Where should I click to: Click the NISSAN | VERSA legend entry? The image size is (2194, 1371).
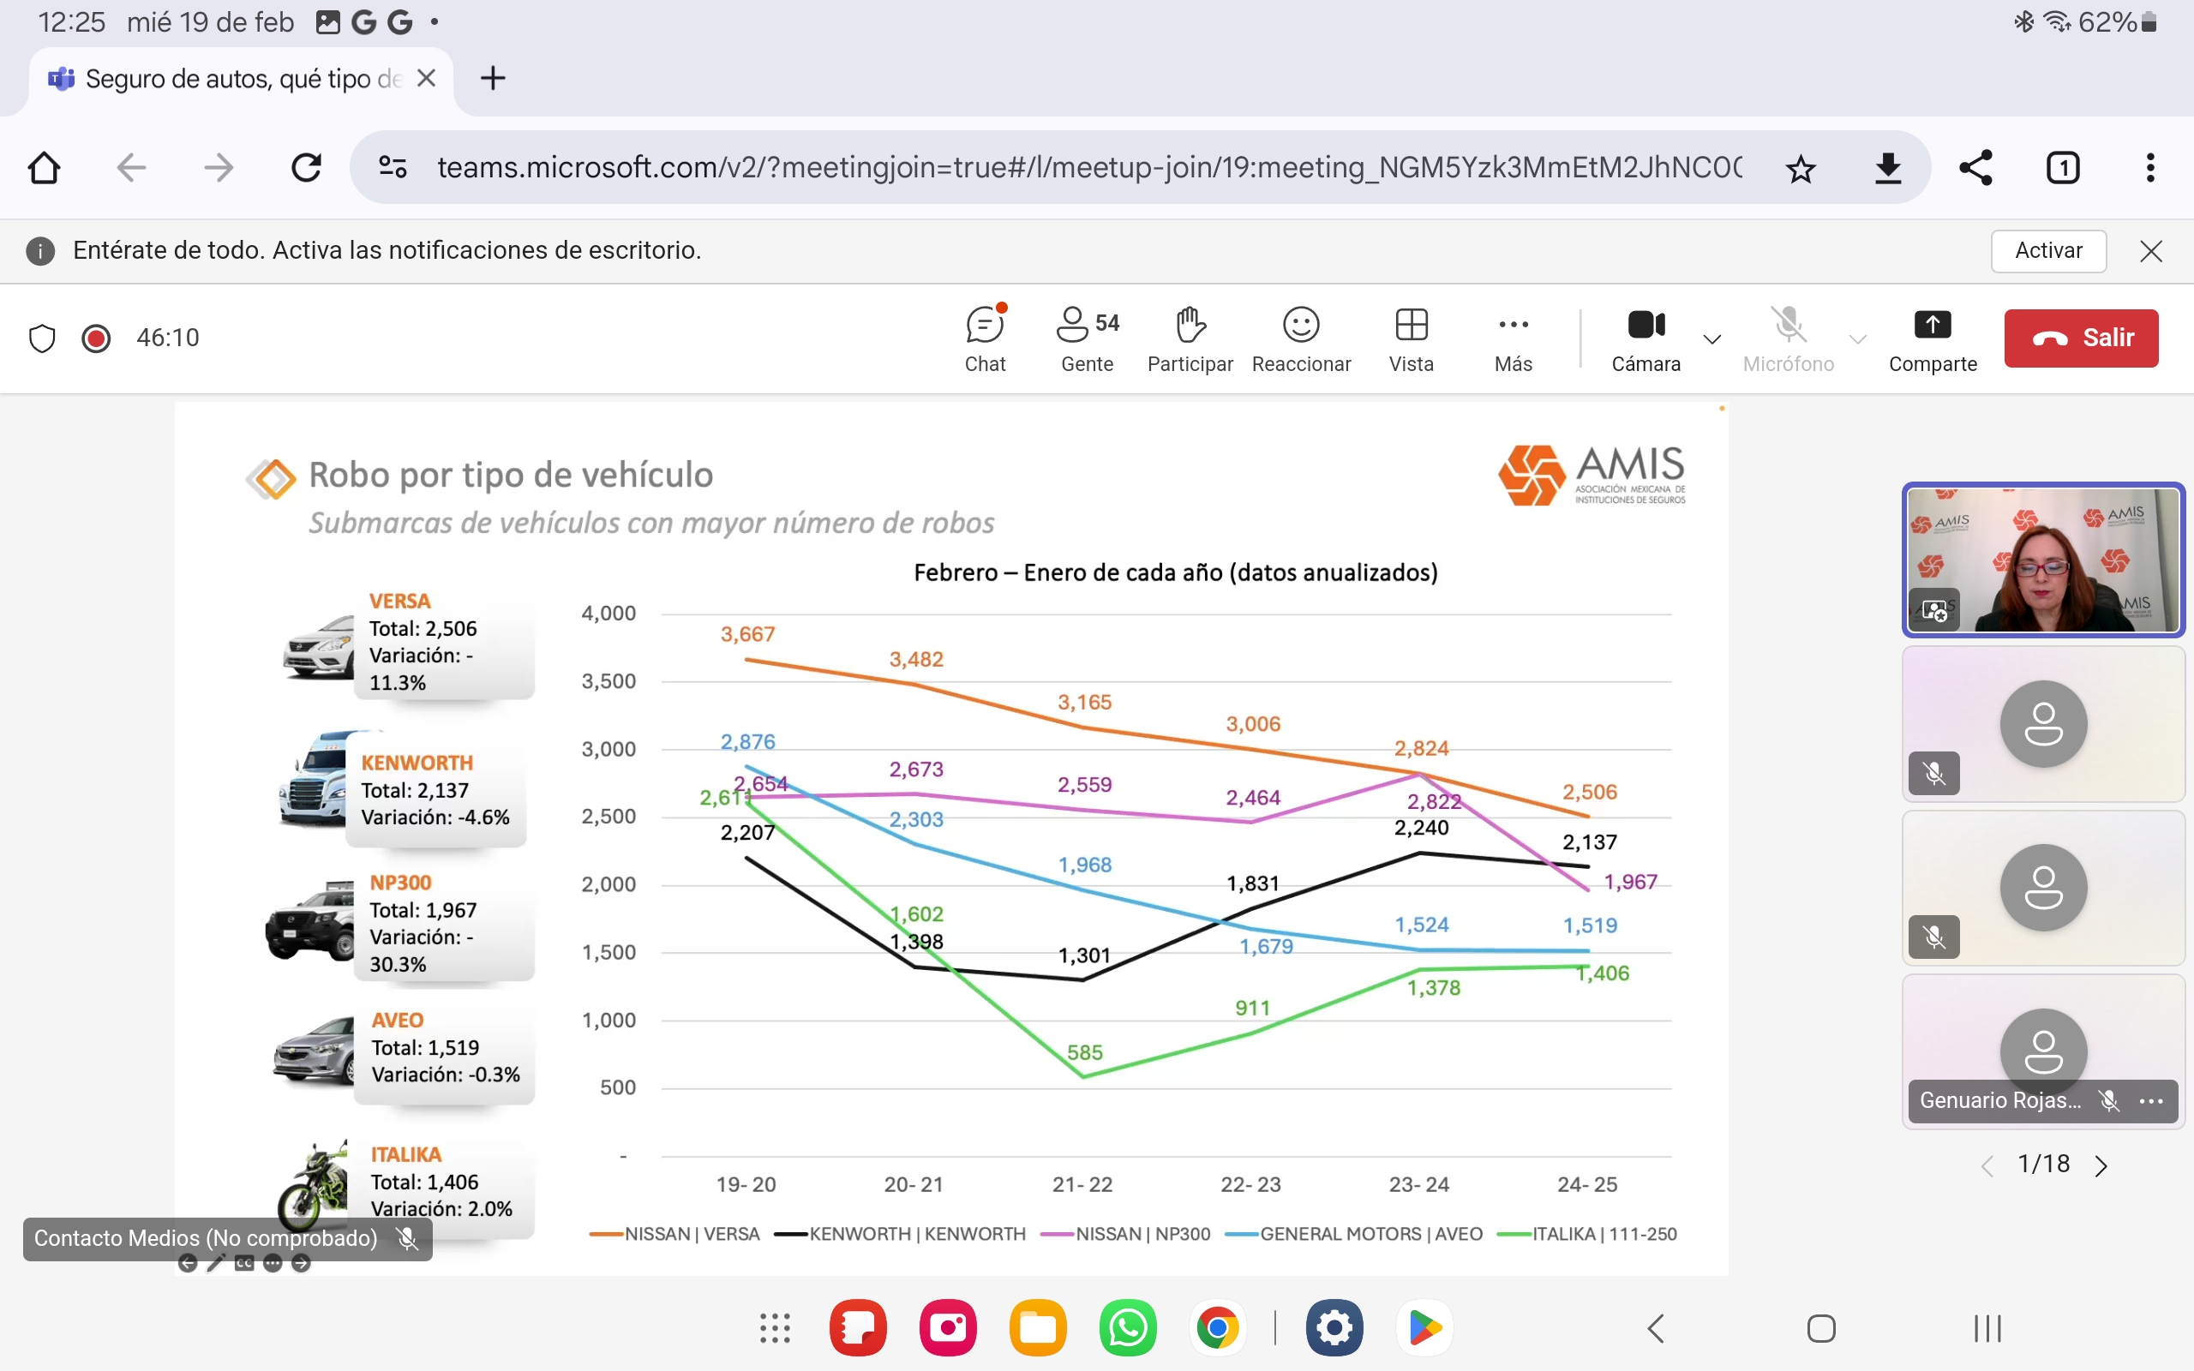[x=674, y=1234]
